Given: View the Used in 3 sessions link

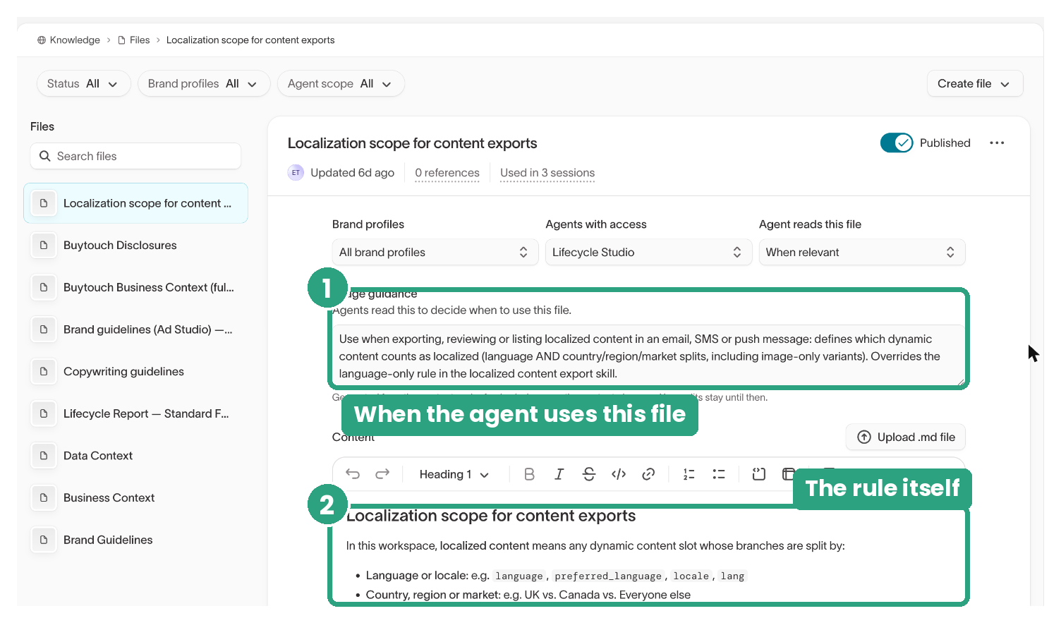Looking at the screenshot, I should click(x=547, y=173).
